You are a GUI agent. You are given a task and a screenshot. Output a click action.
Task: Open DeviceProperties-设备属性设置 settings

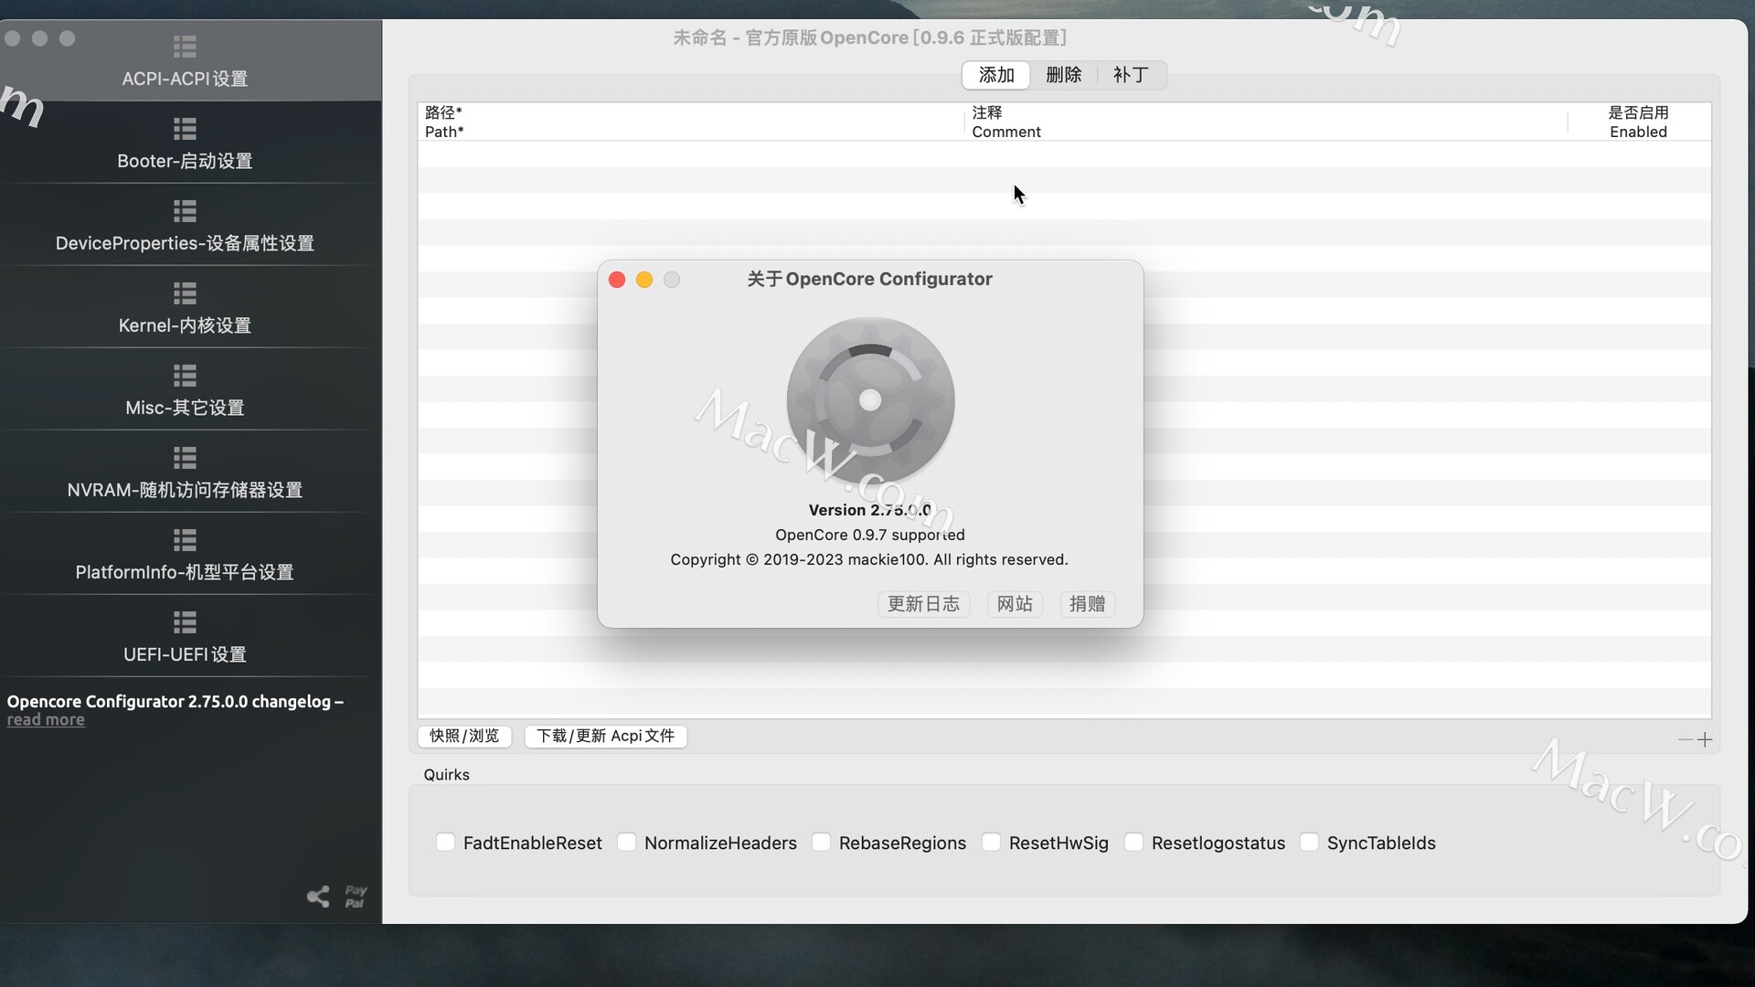(x=184, y=225)
